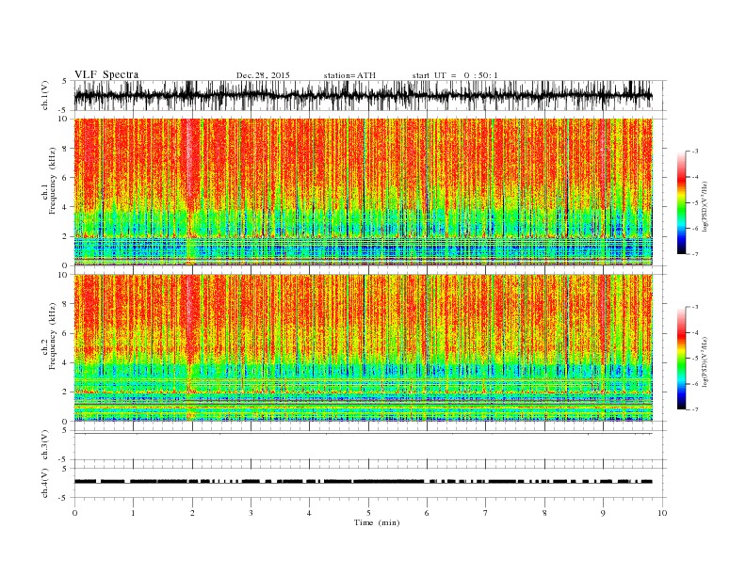Click the "start UT = 0 : 50: 1" text
The image size is (746, 576).
(x=455, y=75)
